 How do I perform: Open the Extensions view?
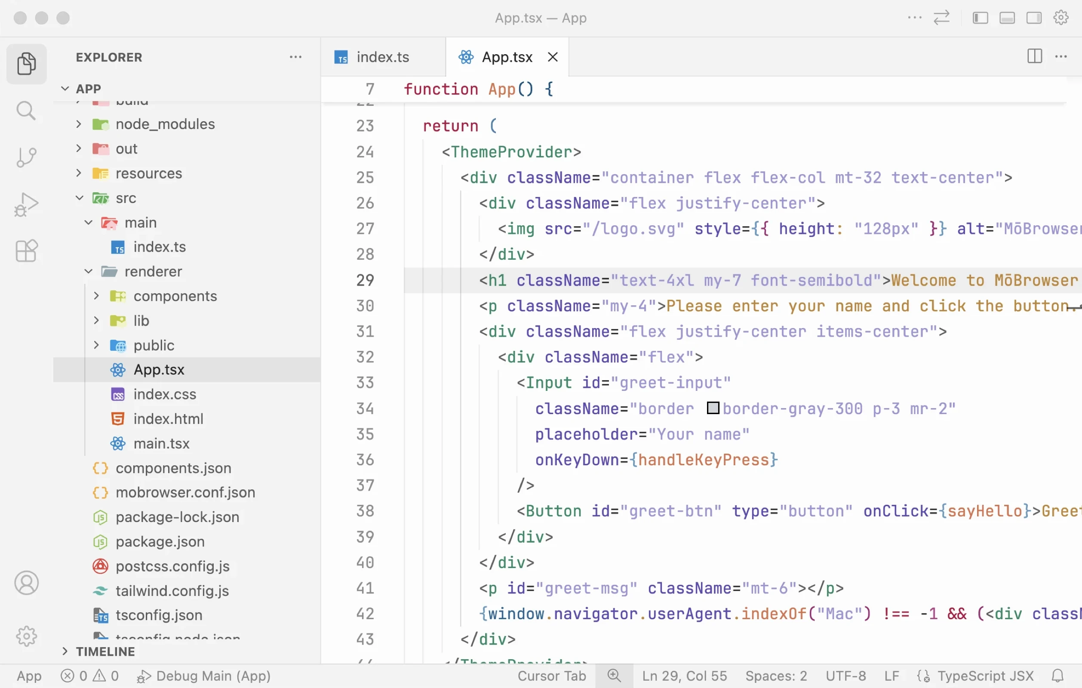pyautogui.click(x=26, y=252)
